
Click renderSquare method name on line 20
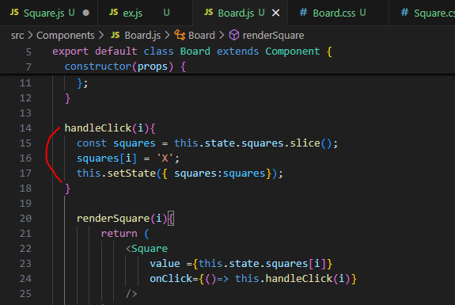click(113, 219)
